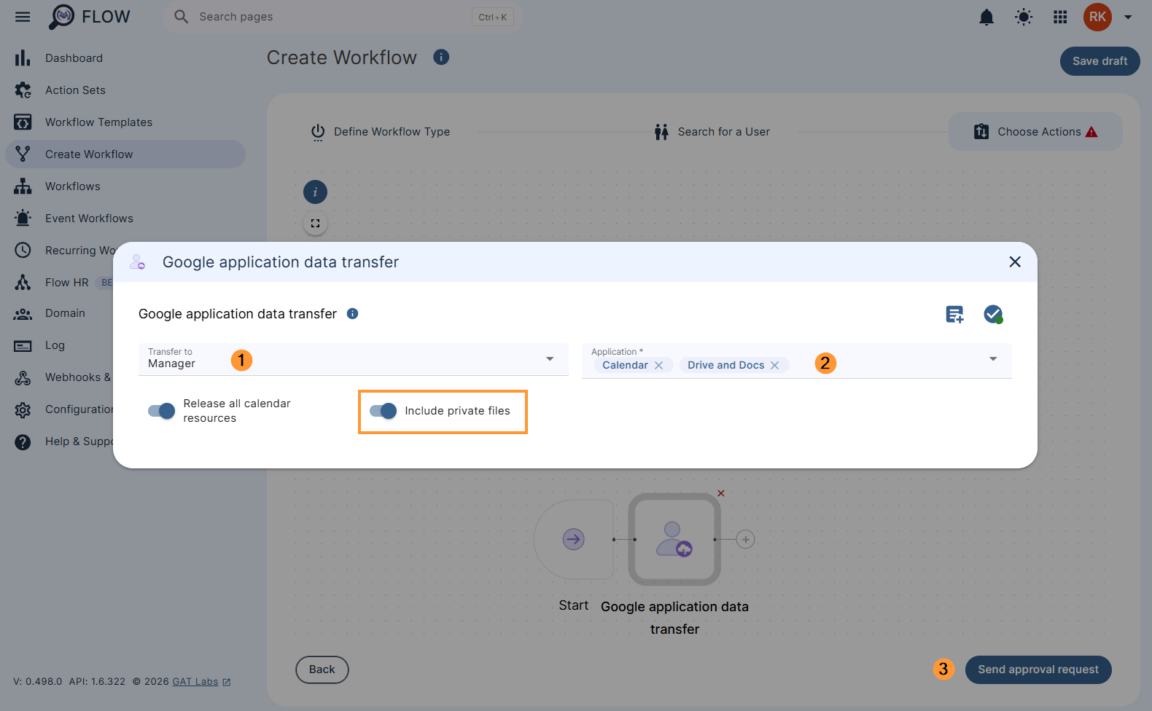The height and width of the screenshot is (711, 1152).
Task: Toggle Include private files switch
Action: pyautogui.click(x=383, y=411)
